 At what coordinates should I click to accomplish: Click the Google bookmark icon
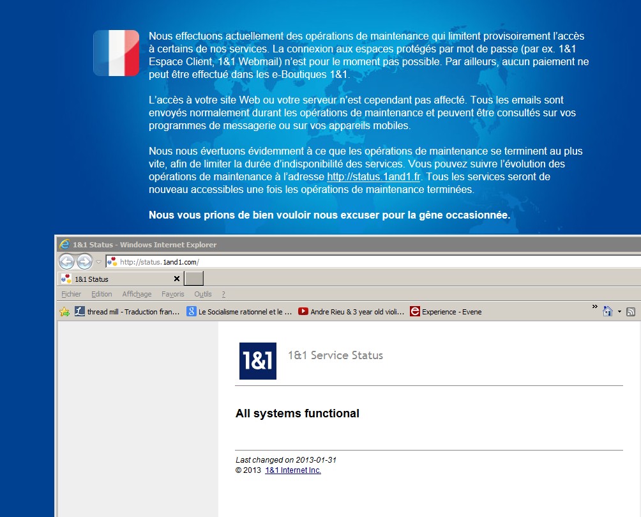point(192,311)
